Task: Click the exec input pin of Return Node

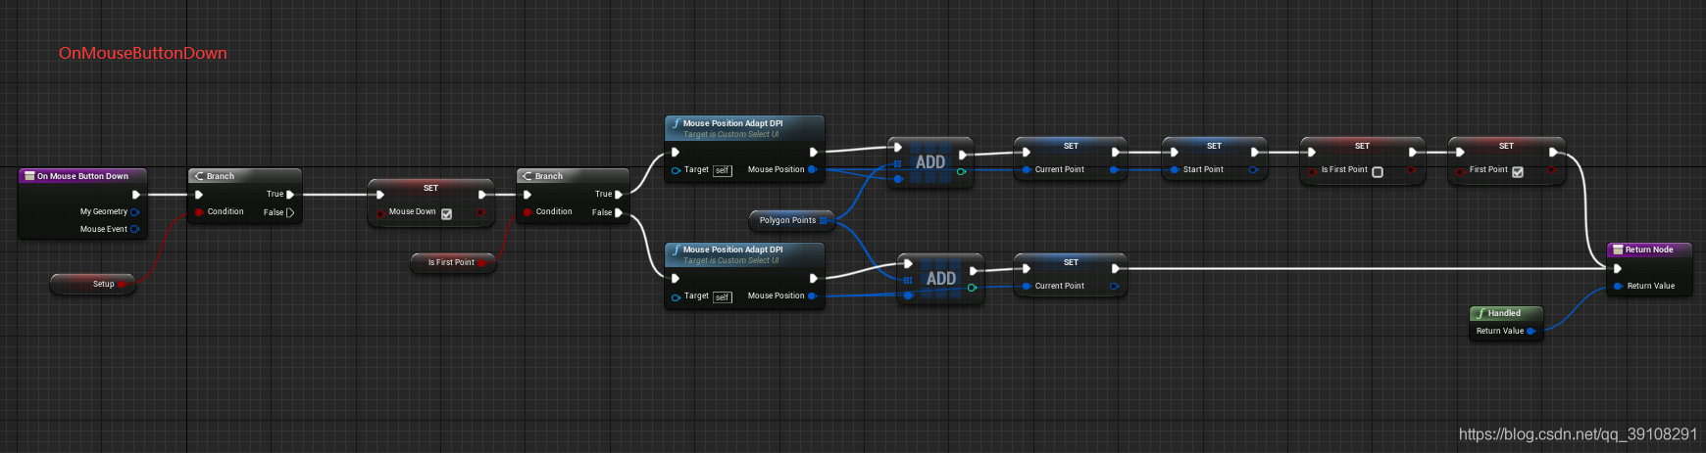Action: pos(1618,268)
